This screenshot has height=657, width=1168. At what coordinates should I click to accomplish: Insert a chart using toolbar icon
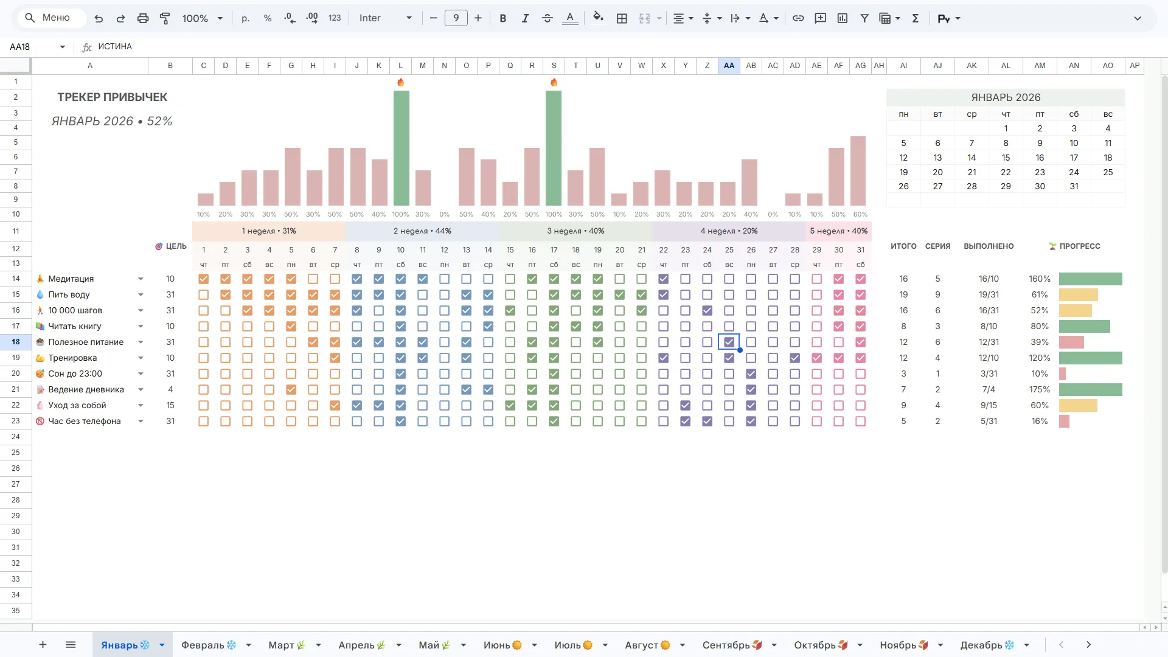click(843, 18)
